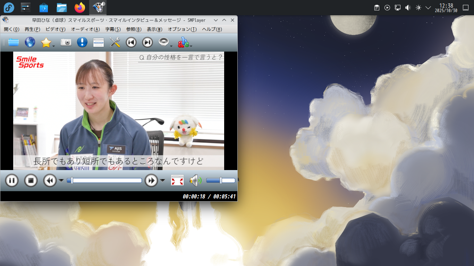Open the Discover software store
This screenshot has height=266, width=474.
point(44,7)
